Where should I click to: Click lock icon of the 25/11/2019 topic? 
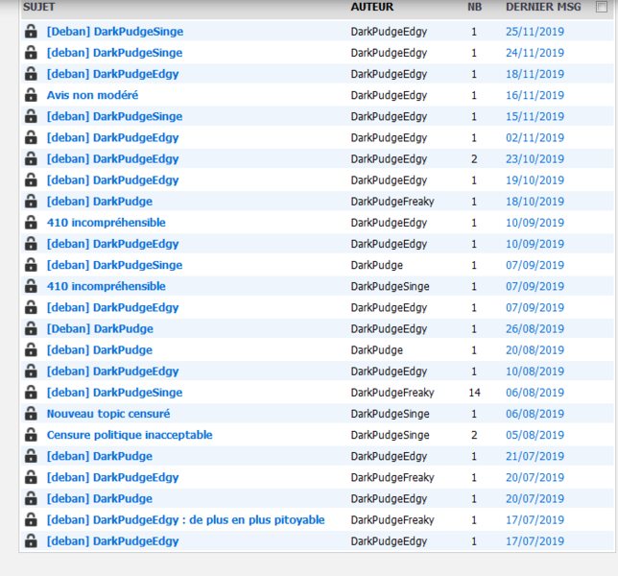31,31
